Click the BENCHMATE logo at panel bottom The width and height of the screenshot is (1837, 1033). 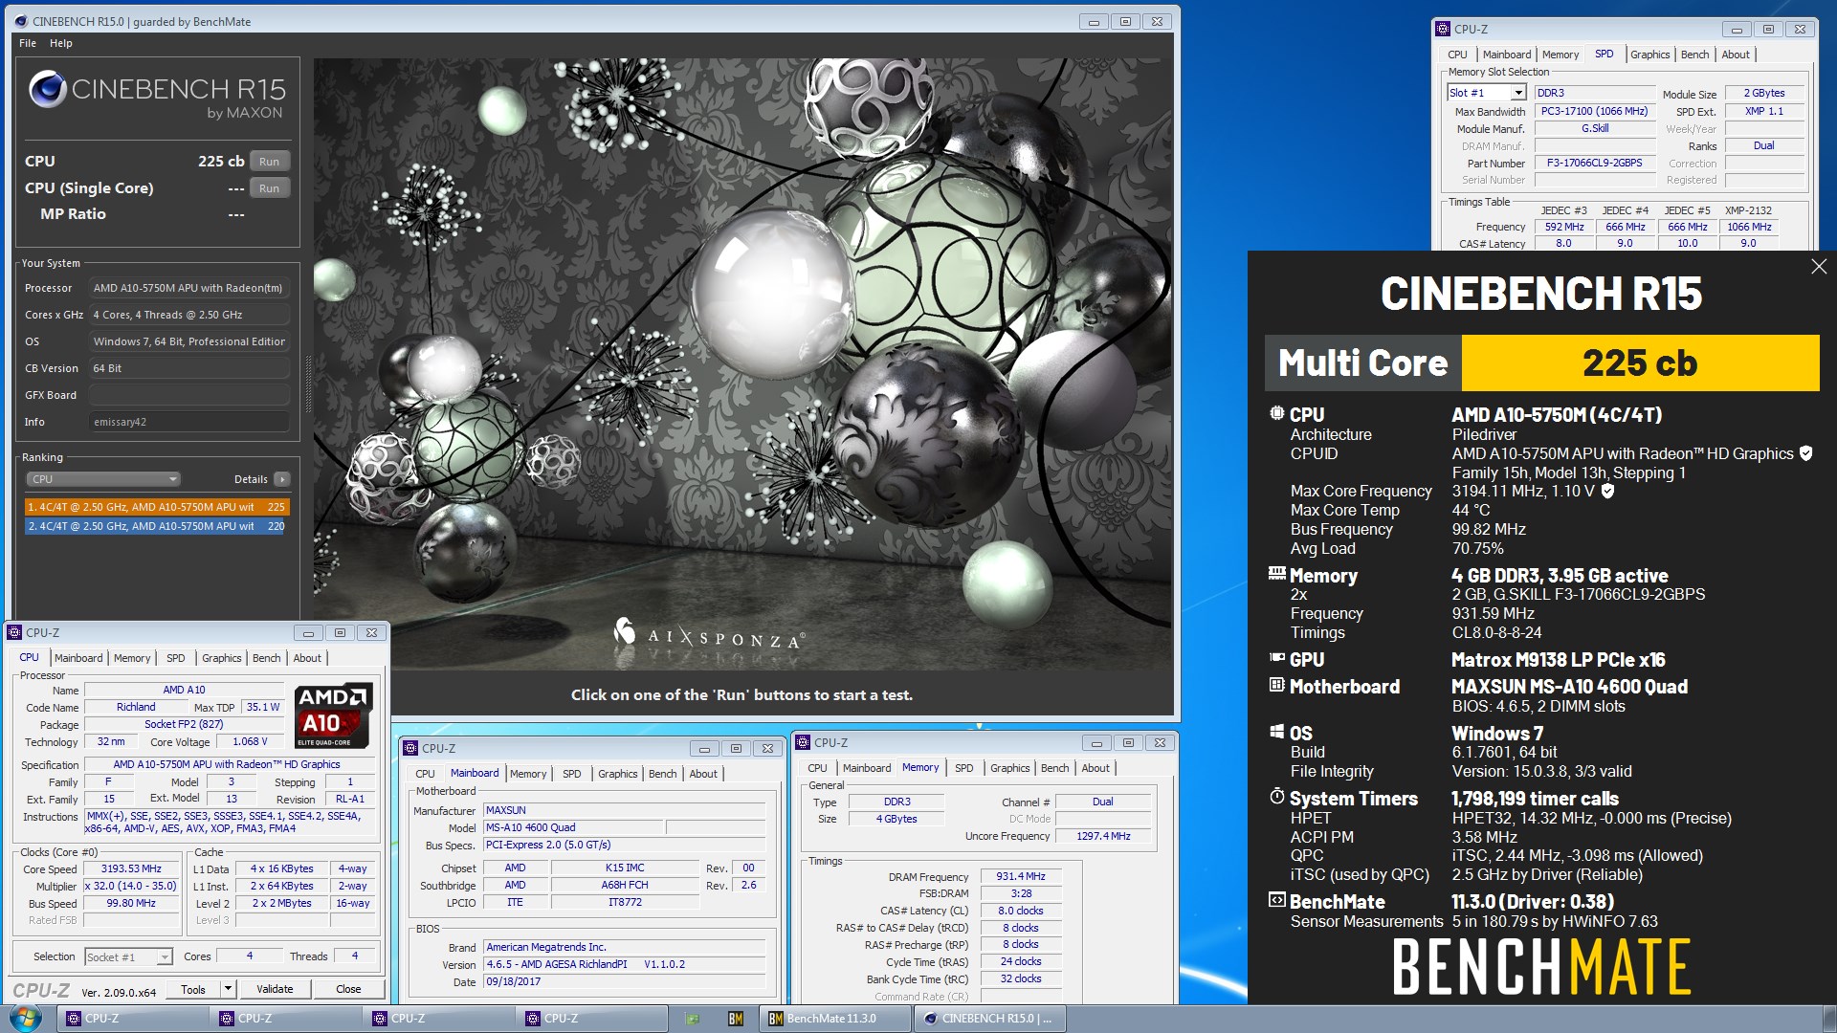(1541, 966)
